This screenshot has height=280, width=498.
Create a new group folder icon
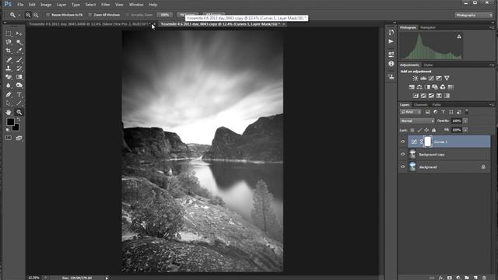[x=467, y=278]
